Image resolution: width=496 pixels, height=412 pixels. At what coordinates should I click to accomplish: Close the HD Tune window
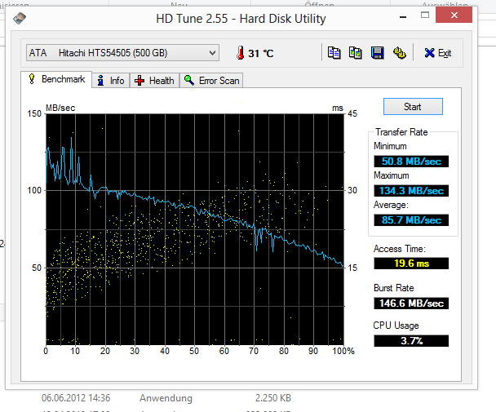[454, 15]
